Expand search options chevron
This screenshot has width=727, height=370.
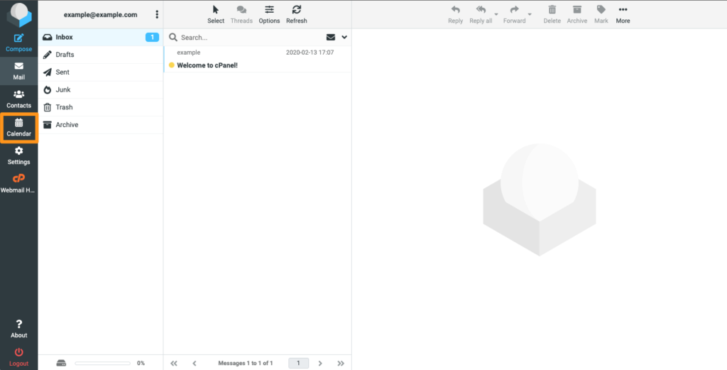[344, 37]
